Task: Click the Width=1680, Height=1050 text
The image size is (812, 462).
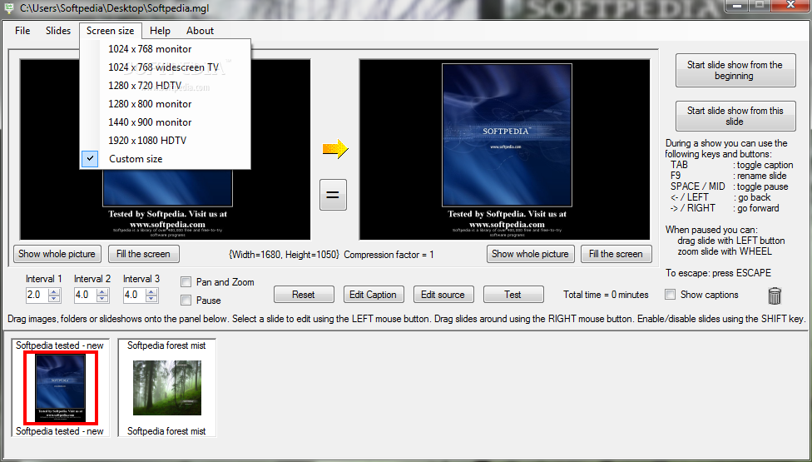Action: coord(285,254)
